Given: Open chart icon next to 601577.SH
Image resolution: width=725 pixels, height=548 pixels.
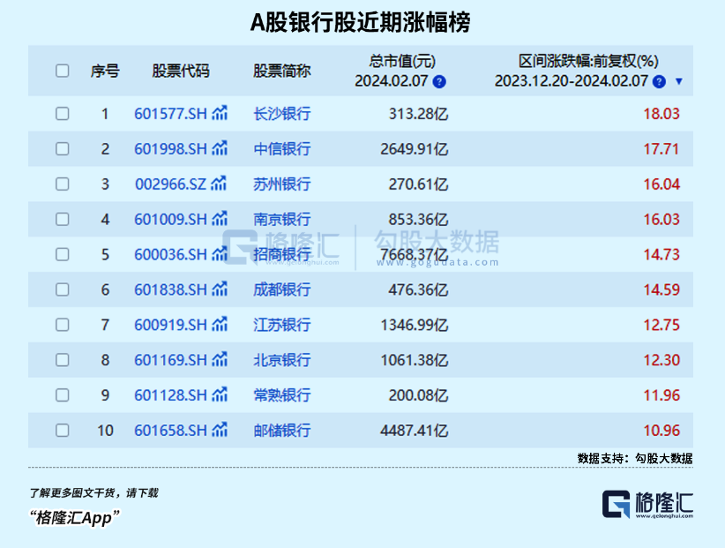Looking at the screenshot, I should [220, 114].
